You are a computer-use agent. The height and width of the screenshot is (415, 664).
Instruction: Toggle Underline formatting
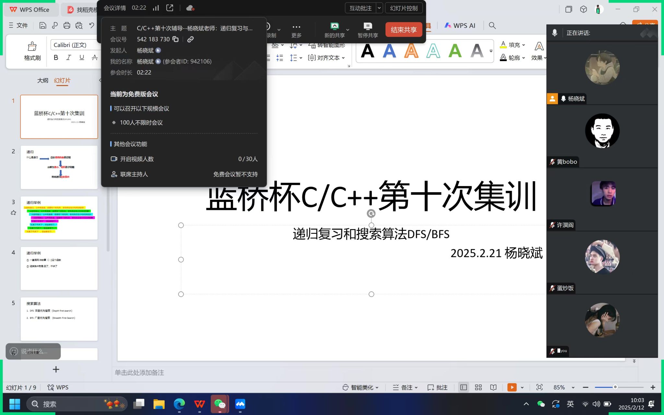coord(82,58)
